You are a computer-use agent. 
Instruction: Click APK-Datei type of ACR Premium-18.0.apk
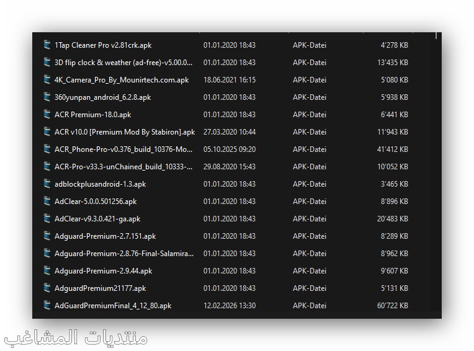point(310,115)
